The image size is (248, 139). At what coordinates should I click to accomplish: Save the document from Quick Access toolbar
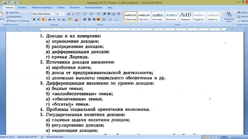pos(5,3)
